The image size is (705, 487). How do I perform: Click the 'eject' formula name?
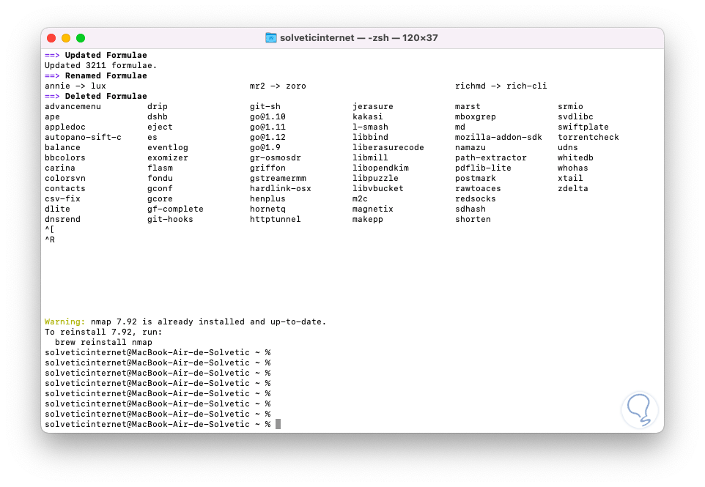(x=160, y=127)
